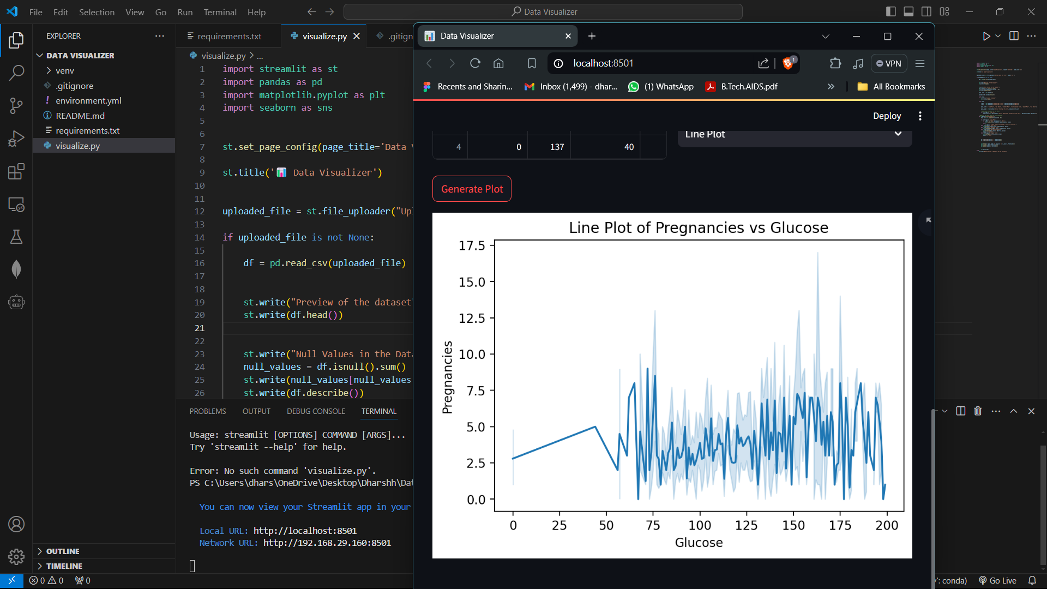Open the Extensions view
Viewport: 1047px width, 589px height.
click(x=16, y=171)
